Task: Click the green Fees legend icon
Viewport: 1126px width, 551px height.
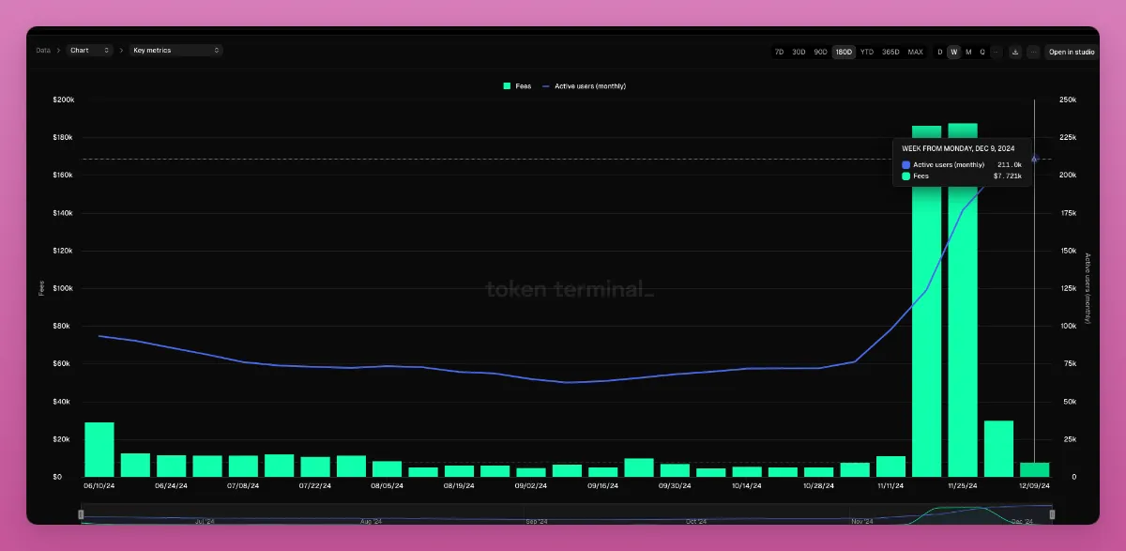Action: [x=507, y=86]
